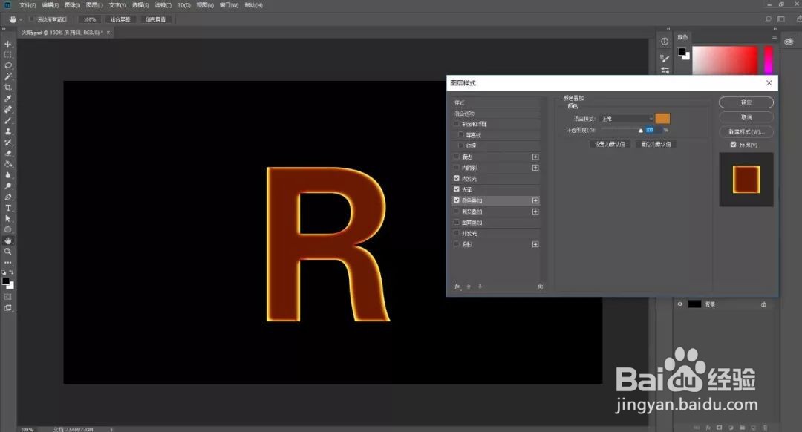Open the search icon in options bar
The image size is (802, 432).
[768, 19]
